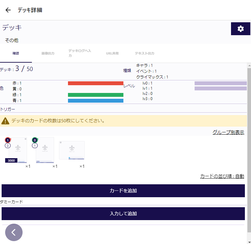Click the lv3：0 label
This screenshot has width=251, height=244.
148,98
